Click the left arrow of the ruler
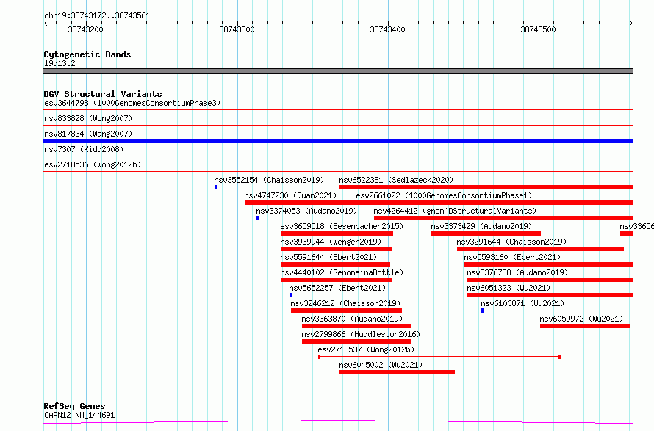This screenshot has height=431, width=654. [46, 23]
